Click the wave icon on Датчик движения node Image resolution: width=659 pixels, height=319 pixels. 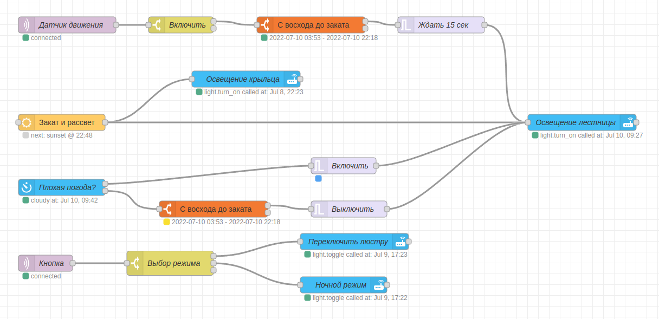27,25
